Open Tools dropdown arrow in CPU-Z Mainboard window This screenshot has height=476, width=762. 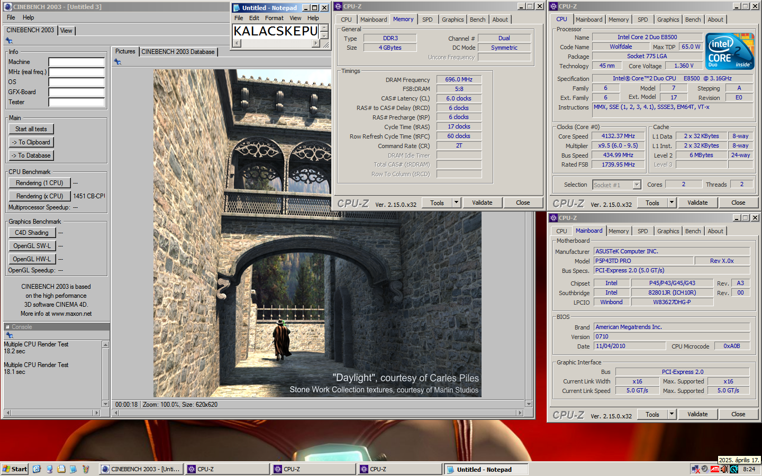point(672,414)
